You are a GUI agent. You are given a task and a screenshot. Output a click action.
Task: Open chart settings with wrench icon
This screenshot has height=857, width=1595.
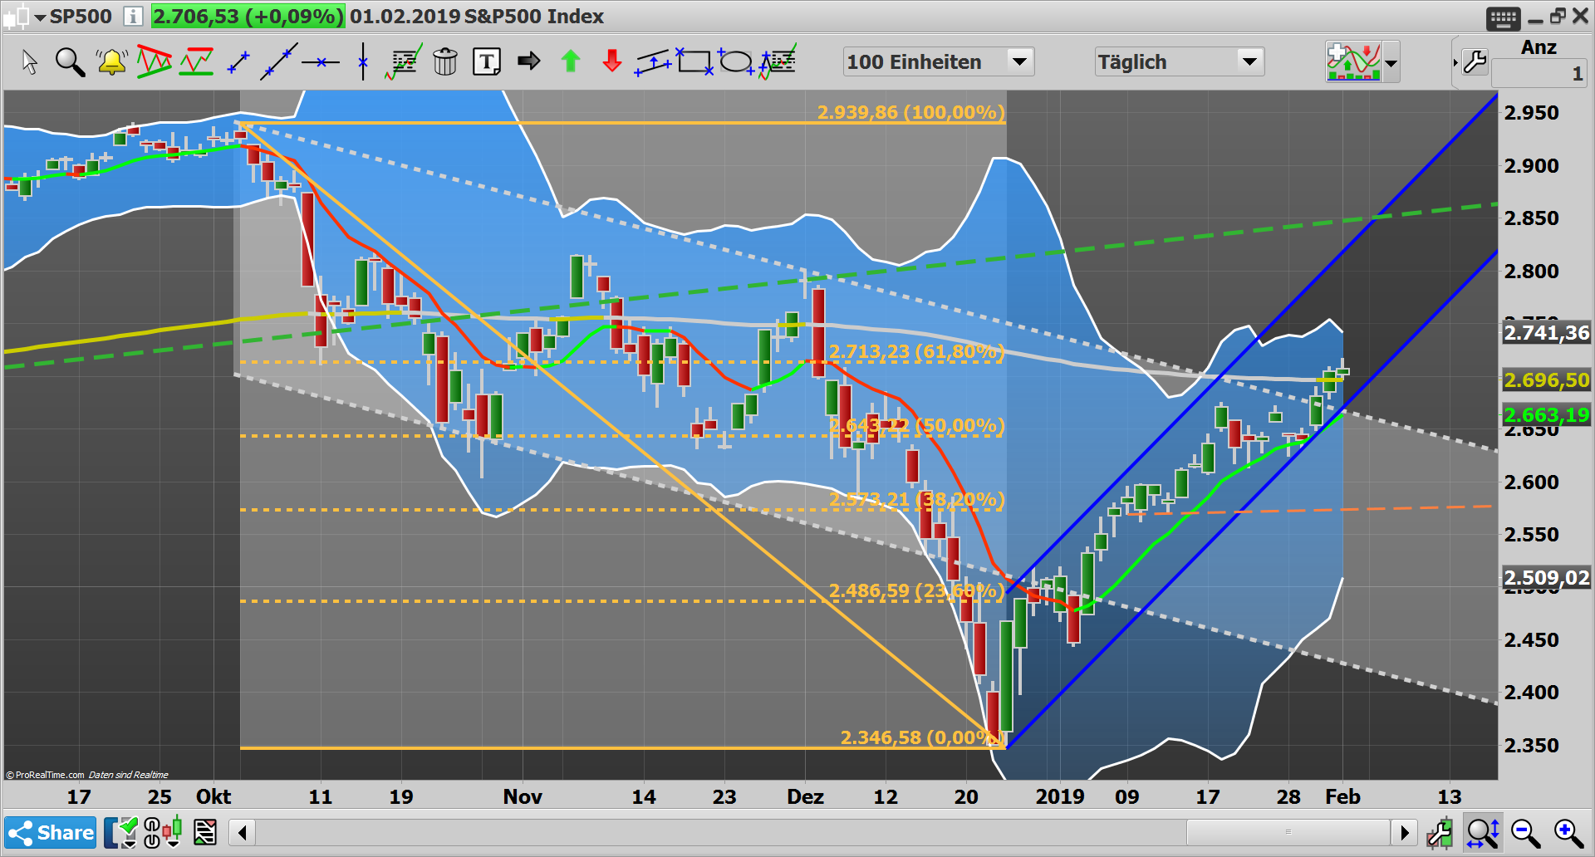(x=1475, y=62)
